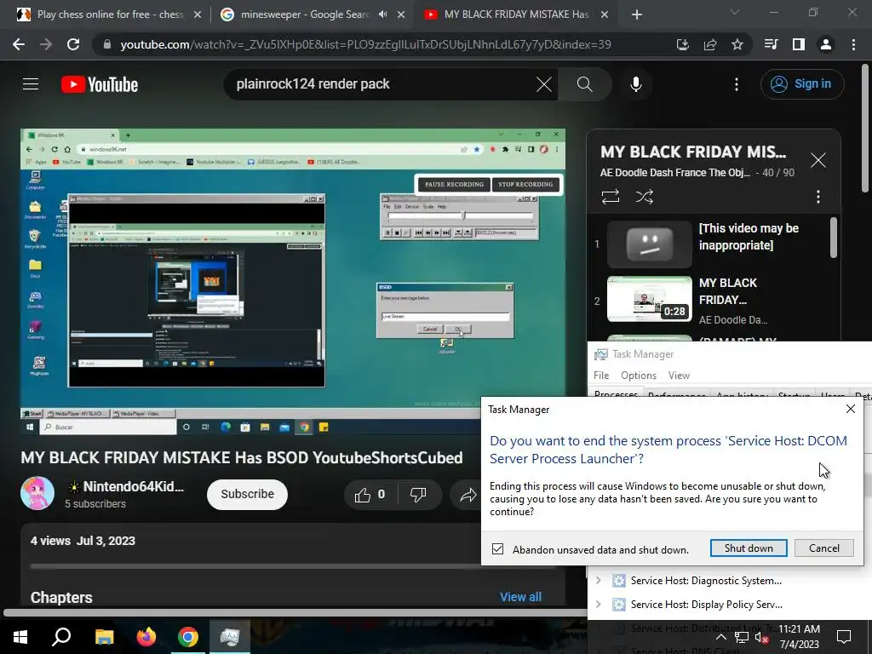Toggle playlist shuffle
The width and height of the screenshot is (872, 654).
(645, 197)
